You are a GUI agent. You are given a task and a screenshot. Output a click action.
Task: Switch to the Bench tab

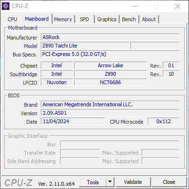[129, 19]
